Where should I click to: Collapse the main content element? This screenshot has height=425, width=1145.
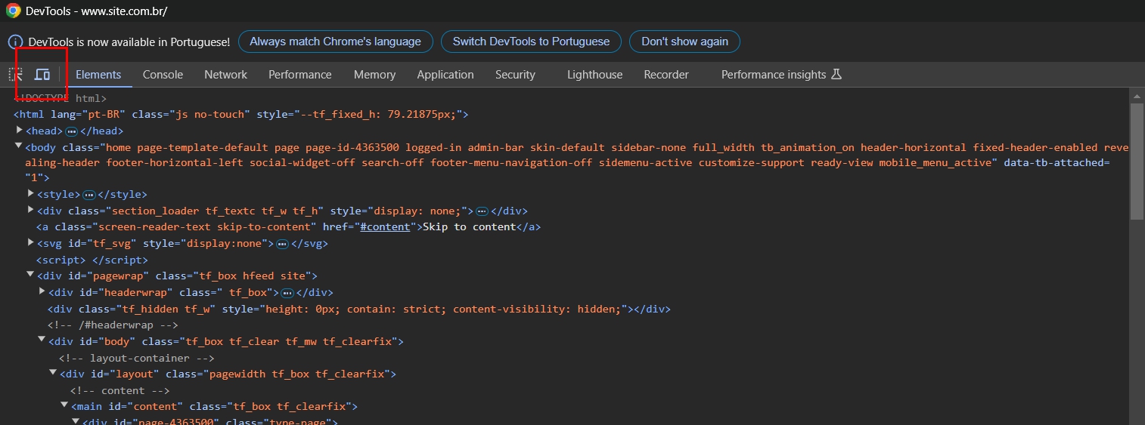(65, 405)
